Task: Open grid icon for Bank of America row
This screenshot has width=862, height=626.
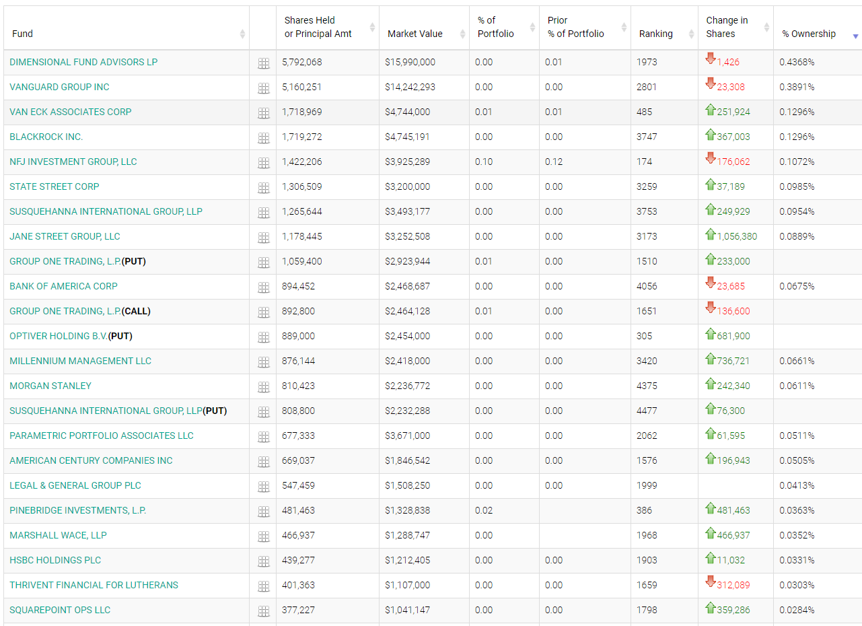Action: [x=263, y=287]
